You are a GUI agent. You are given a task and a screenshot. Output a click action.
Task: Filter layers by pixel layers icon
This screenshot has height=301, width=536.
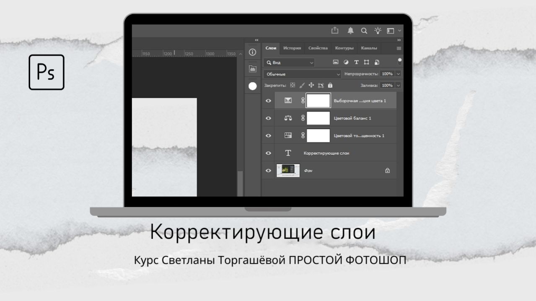point(335,62)
